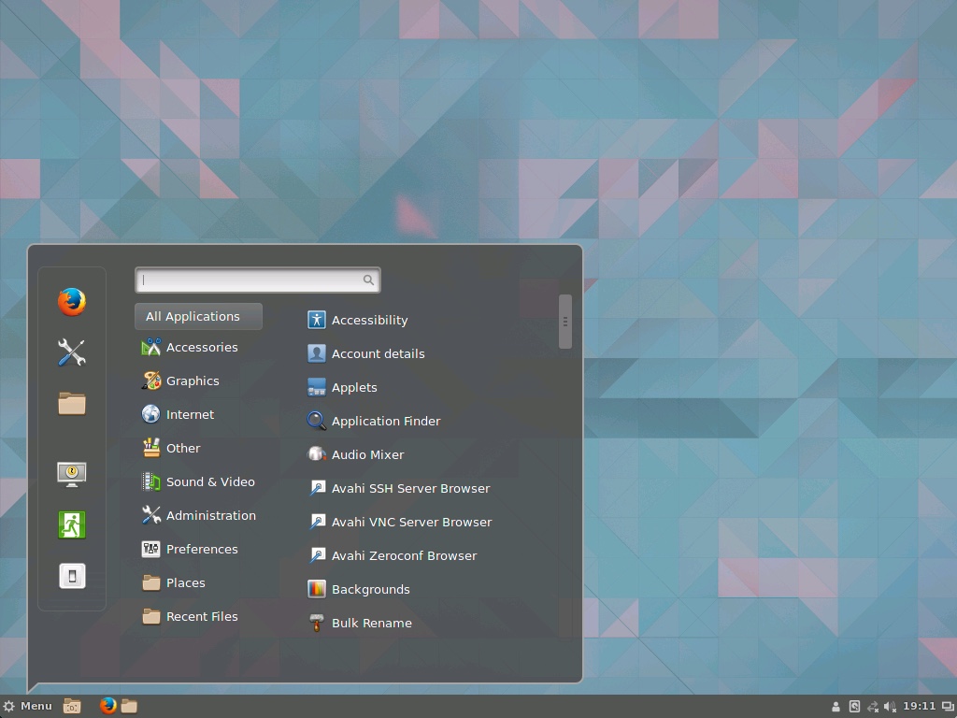Select the Accessories category

(x=201, y=347)
